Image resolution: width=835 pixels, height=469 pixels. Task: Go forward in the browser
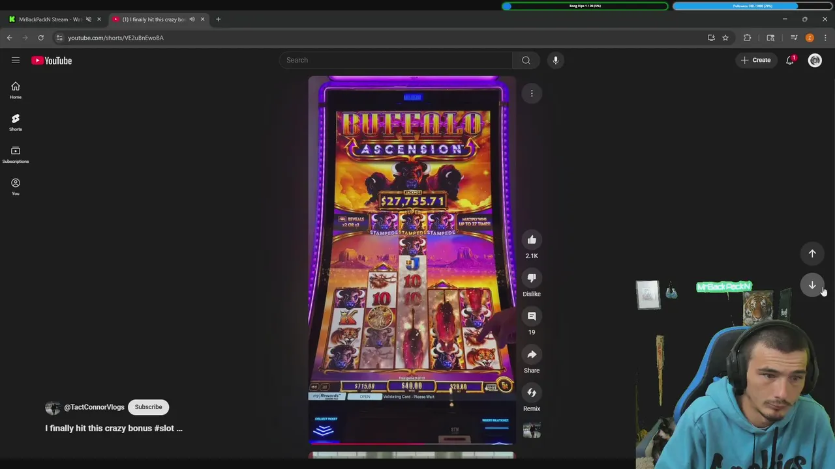(25, 38)
